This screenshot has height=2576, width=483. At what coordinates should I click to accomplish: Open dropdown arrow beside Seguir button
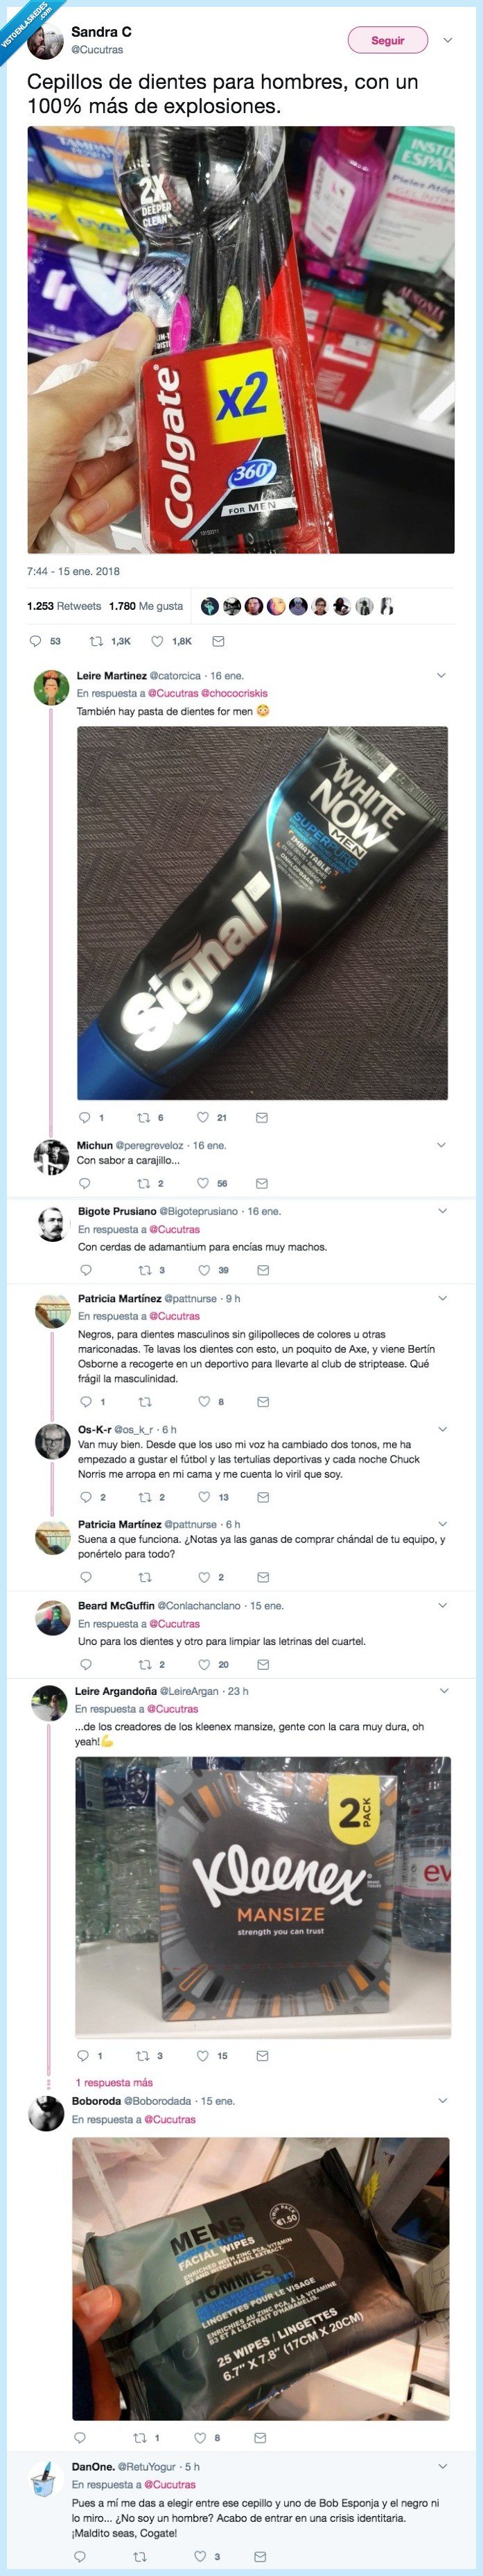click(x=447, y=40)
